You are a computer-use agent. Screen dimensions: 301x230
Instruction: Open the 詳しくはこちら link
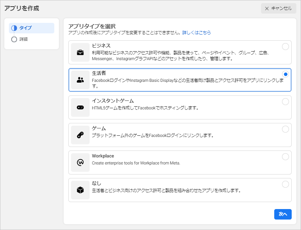196,33
